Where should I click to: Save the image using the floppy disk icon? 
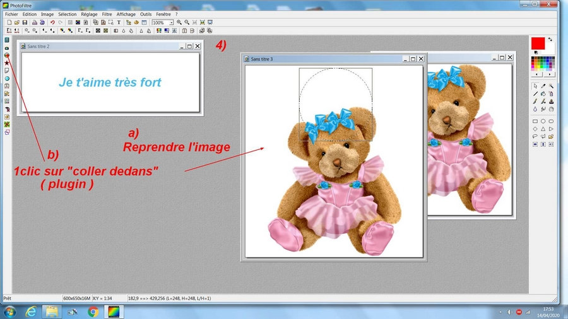click(25, 23)
